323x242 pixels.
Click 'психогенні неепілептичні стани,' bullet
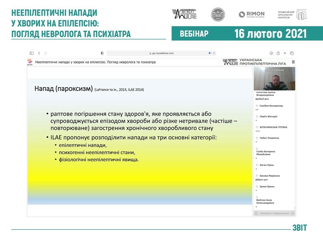click(x=97, y=153)
